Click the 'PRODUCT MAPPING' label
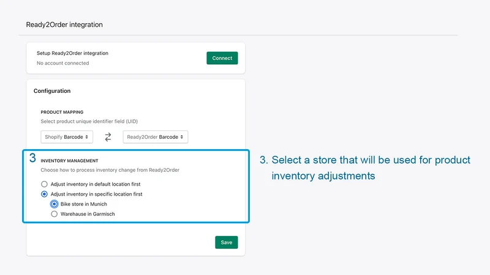Image resolution: width=490 pixels, height=275 pixels. (62, 112)
